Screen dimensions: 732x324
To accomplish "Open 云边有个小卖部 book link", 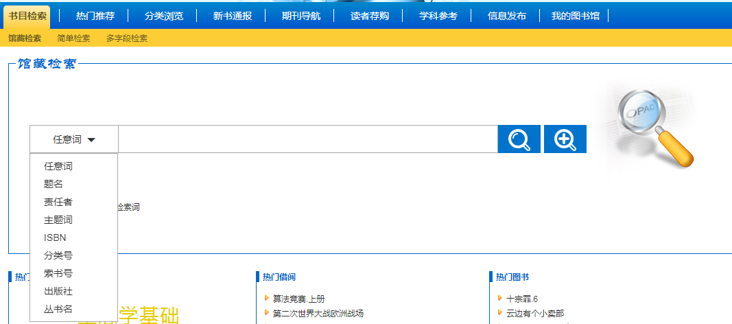I will click(535, 313).
